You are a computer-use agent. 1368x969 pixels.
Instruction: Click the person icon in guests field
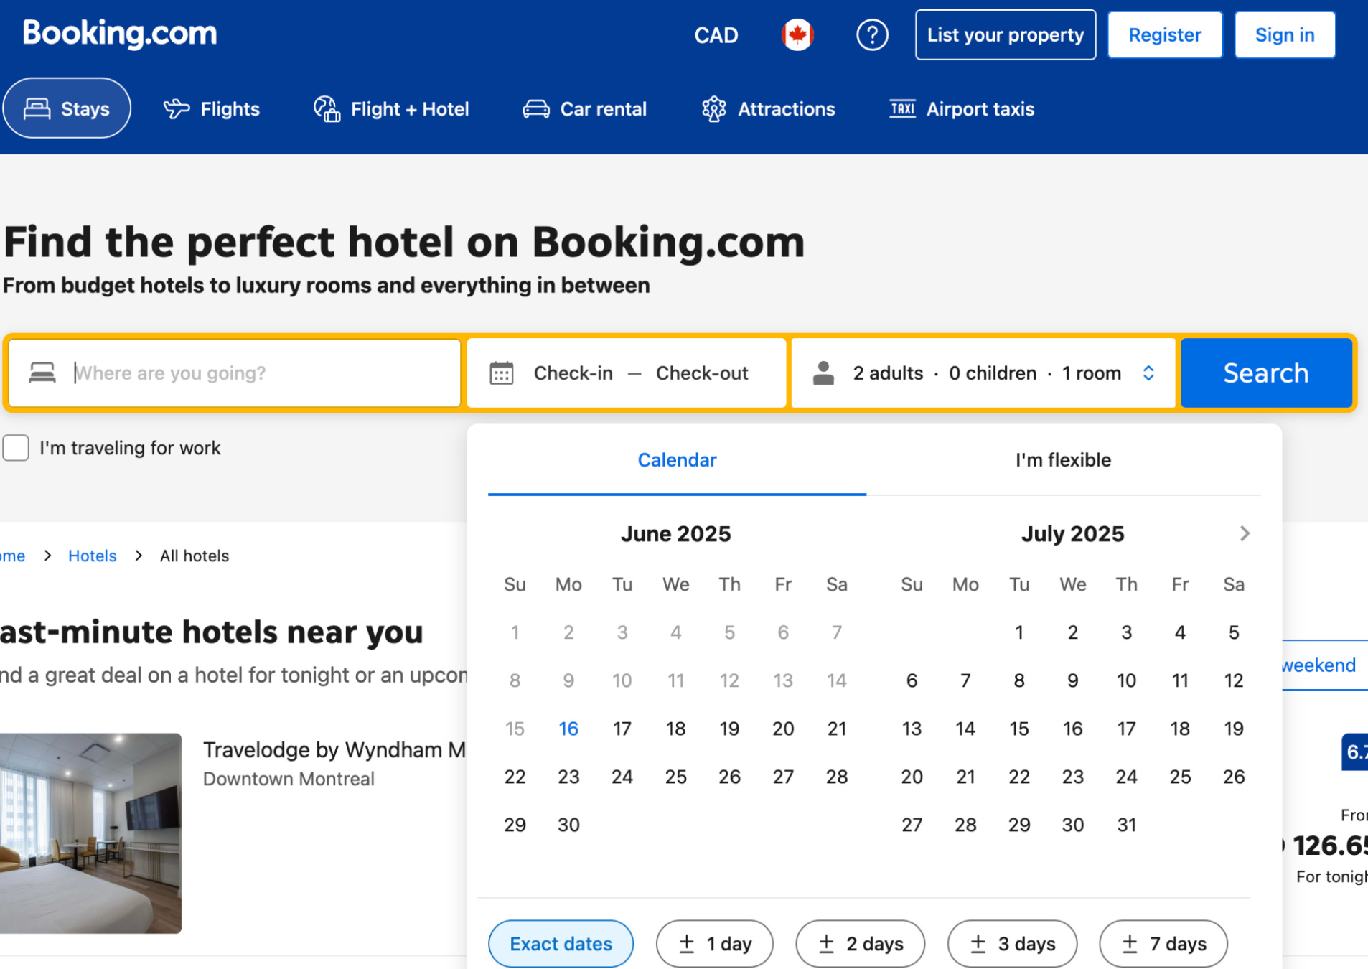coord(823,373)
